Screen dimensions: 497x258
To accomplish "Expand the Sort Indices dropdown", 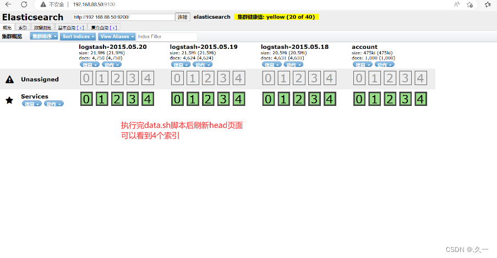I will pos(78,36).
